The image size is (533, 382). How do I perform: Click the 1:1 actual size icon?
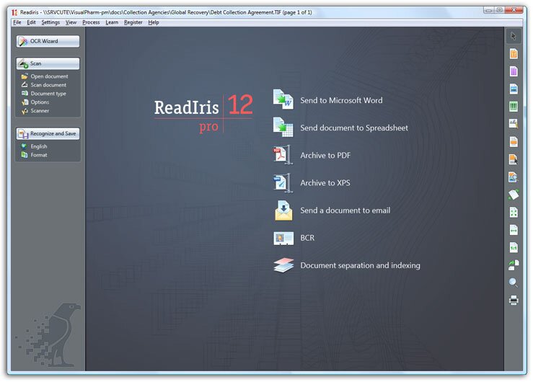[514, 247]
